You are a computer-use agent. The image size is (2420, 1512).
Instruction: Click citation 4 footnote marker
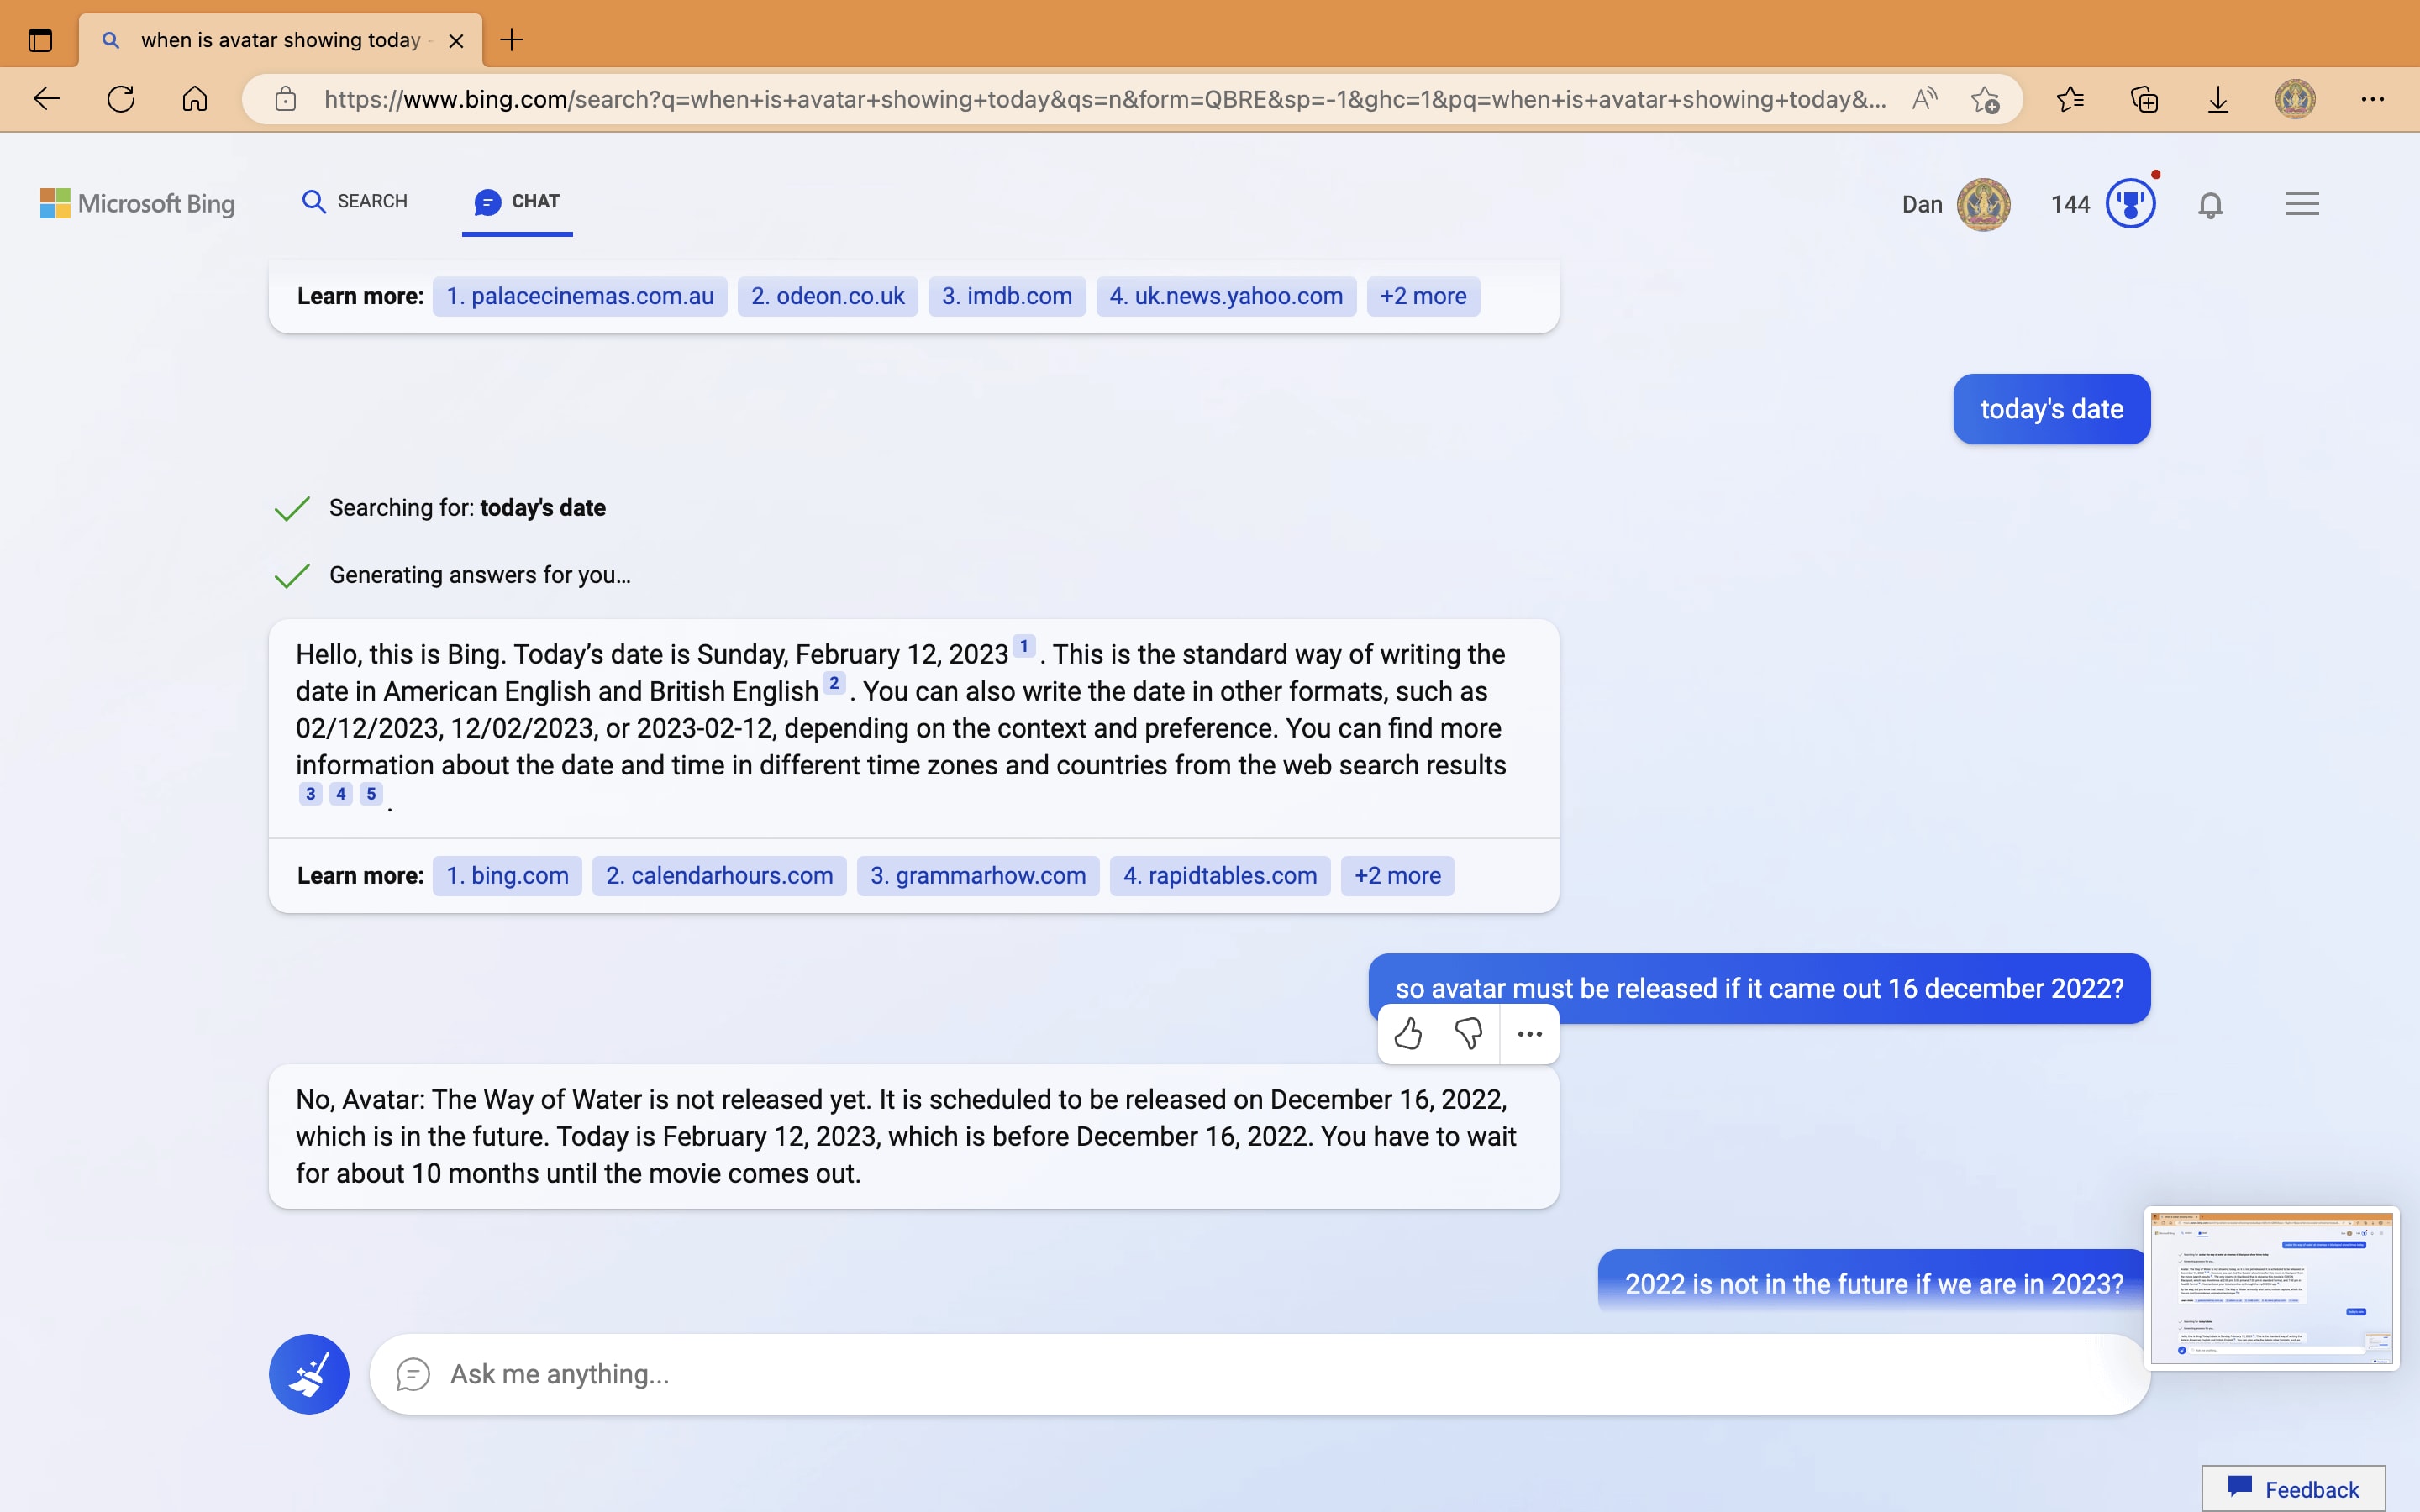[x=341, y=794]
